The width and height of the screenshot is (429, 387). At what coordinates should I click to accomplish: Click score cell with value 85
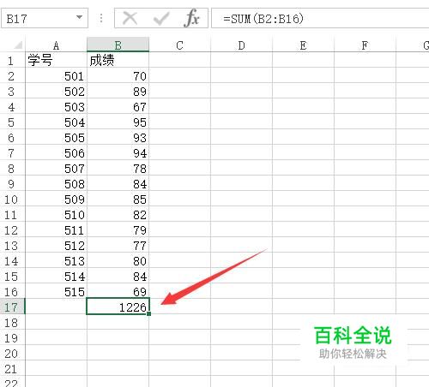pyautogui.click(x=118, y=199)
